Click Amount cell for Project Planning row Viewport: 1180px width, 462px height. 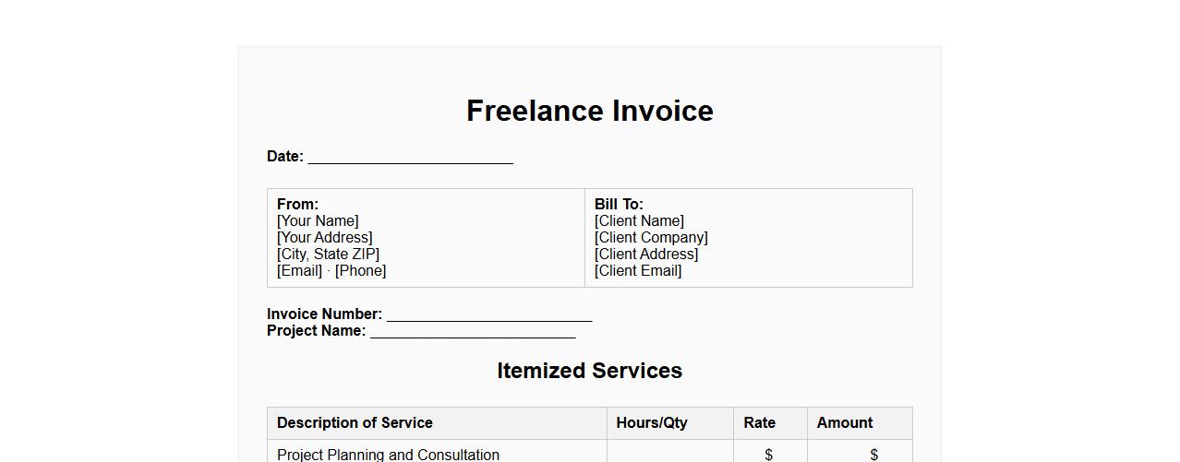pos(860,452)
